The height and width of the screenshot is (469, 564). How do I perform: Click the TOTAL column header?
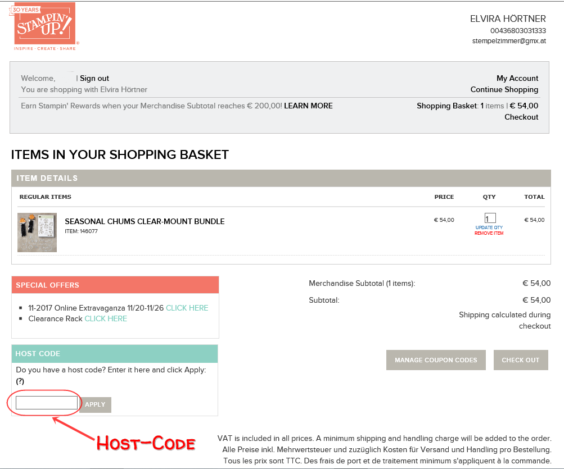coord(534,197)
